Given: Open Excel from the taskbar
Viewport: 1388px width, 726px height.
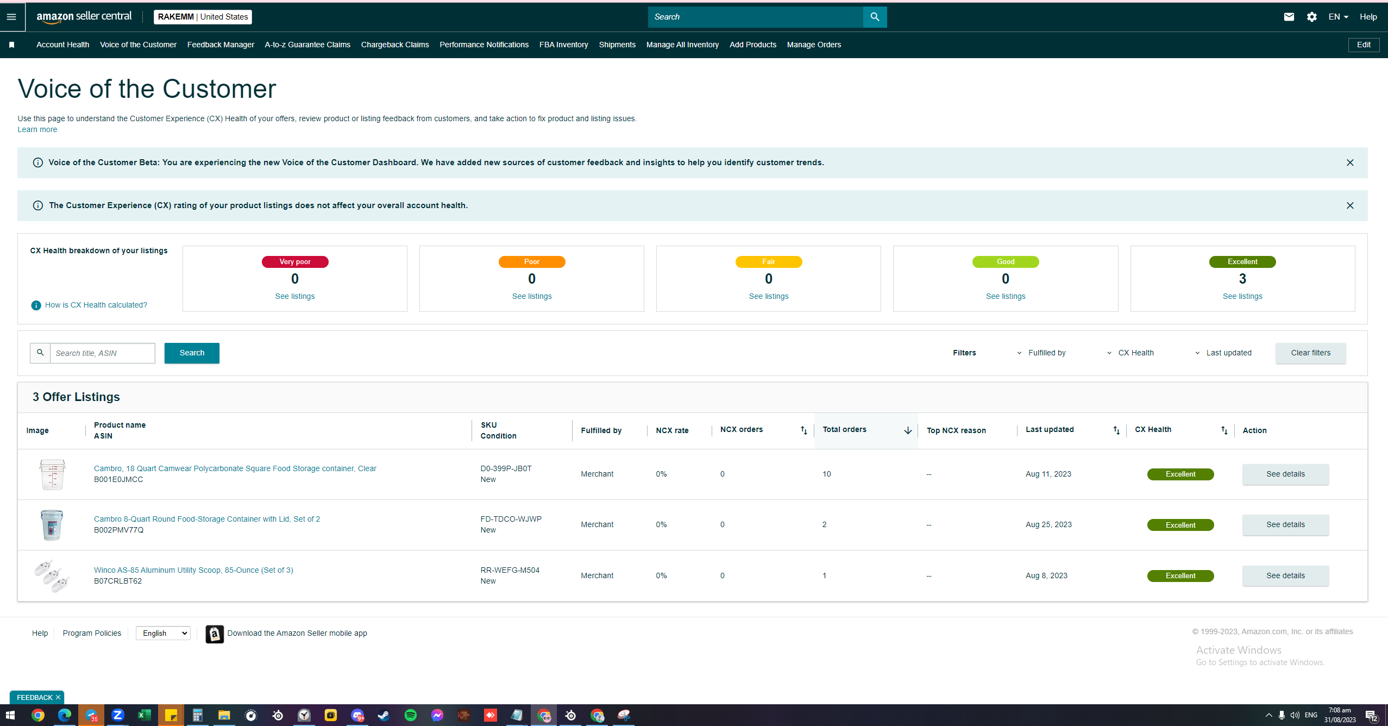Looking at the screenshot, I should point(144,715).
